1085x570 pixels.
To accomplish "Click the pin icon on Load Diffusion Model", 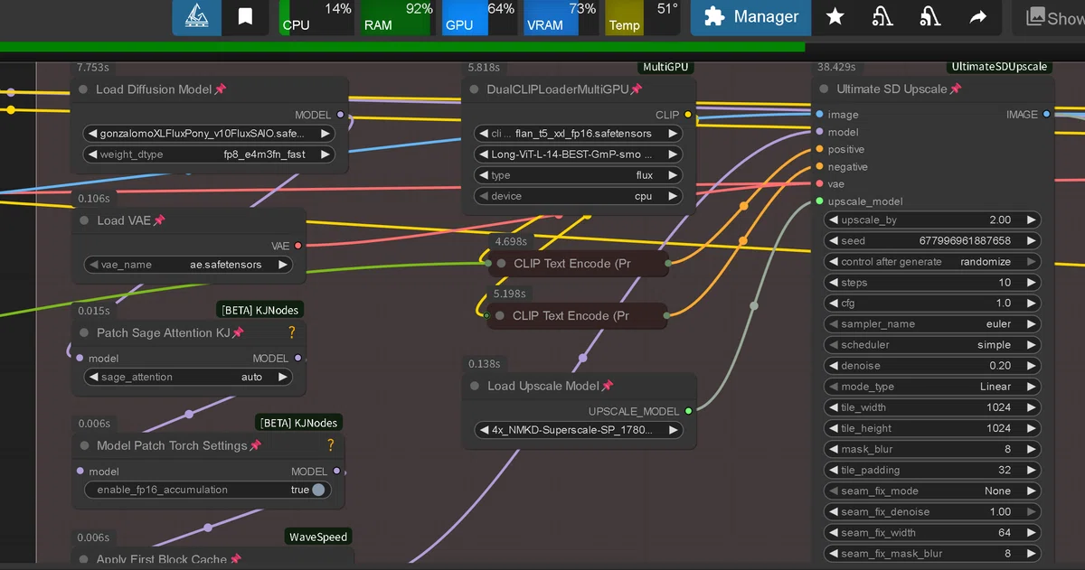I will pyautogui.click(x=221, y=89).
